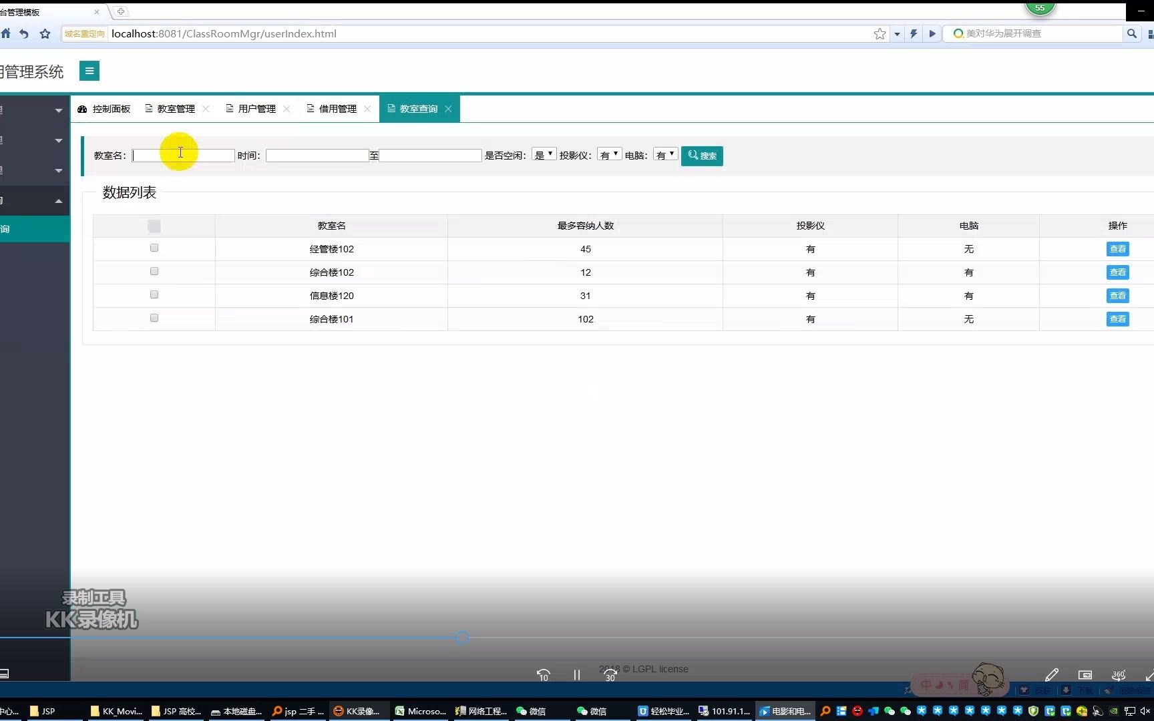The height and width of the screenshot is (721, 1154).
Task: View details for 综合楼101
Action: pos(1117,319)
